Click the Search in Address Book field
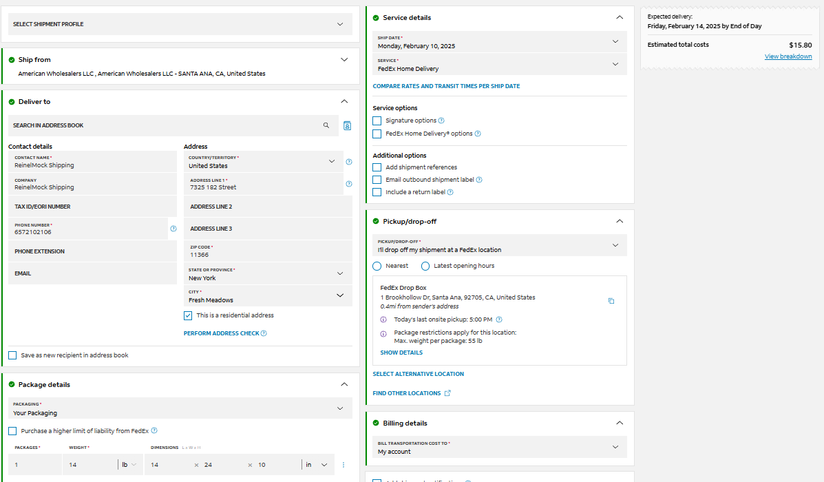824x482 pixels. (x=173, y=125)
